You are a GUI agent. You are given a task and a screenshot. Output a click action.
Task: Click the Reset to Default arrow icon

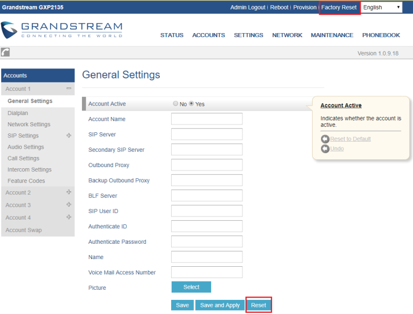(x=324, y=139)
